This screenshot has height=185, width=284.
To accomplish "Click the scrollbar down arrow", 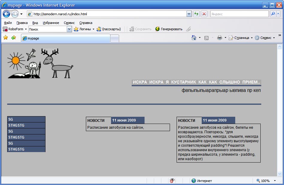I will point(280,174).
